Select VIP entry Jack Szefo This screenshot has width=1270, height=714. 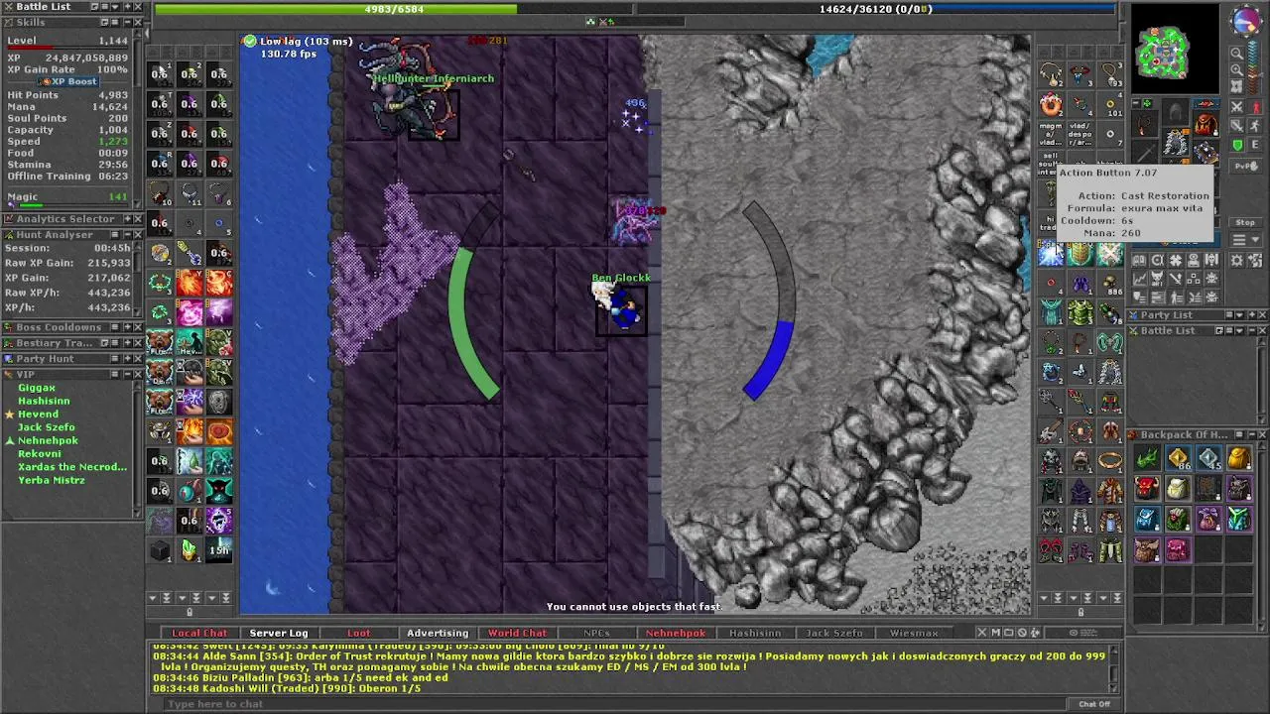pos(46,427)
